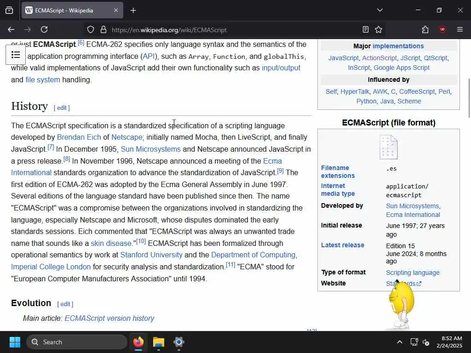Open InScript link in infobox

tap(359, 68)
